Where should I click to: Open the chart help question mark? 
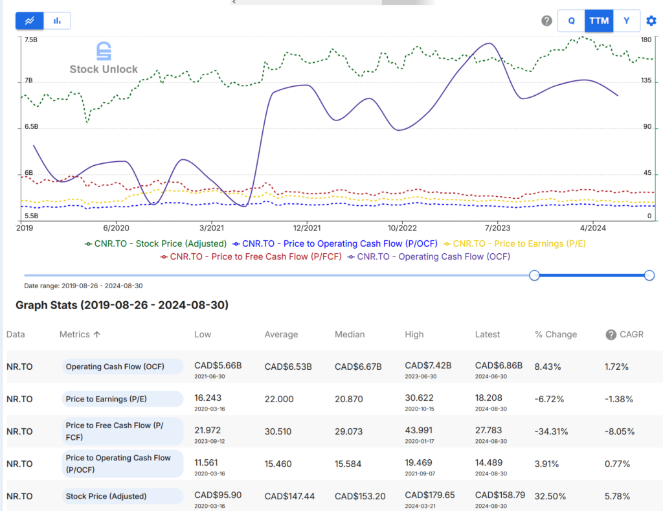click(546, 21)
